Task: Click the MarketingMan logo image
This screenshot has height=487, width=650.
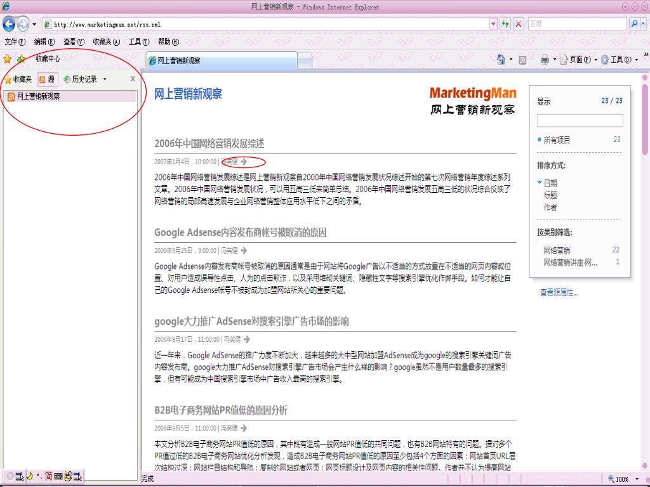Action: point(472,101)
